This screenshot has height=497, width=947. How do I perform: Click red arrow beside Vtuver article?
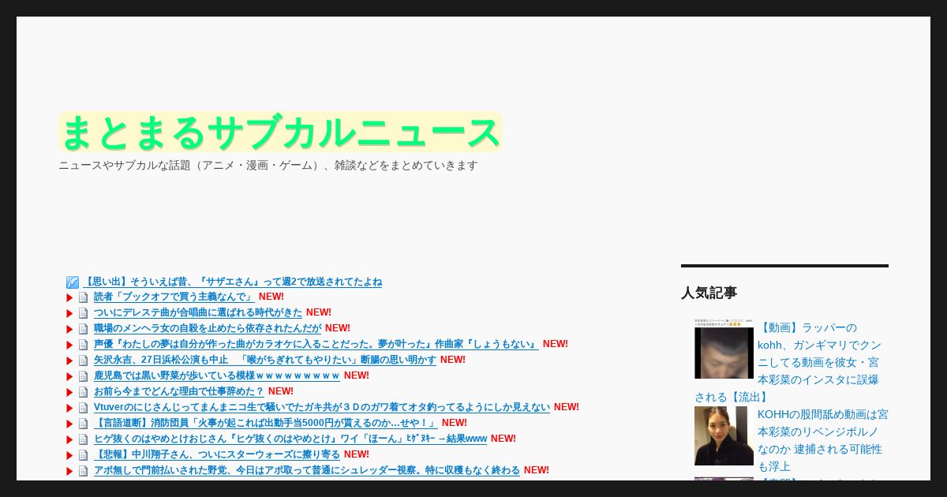click(x=69, y=408)
